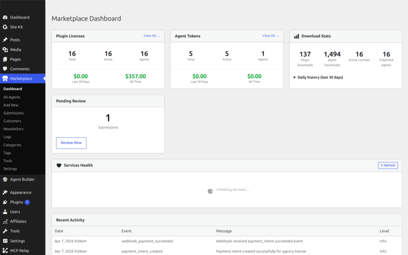Click payment_intent_created event cell
This screenshot has width=408, height=255.
pos(142,251)
